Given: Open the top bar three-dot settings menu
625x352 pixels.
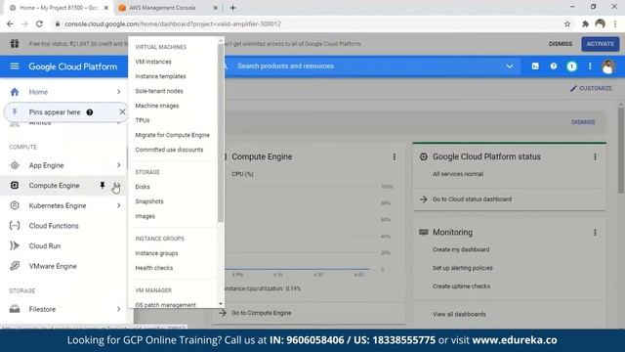Looking at the screenshot, I should (590, 66).
